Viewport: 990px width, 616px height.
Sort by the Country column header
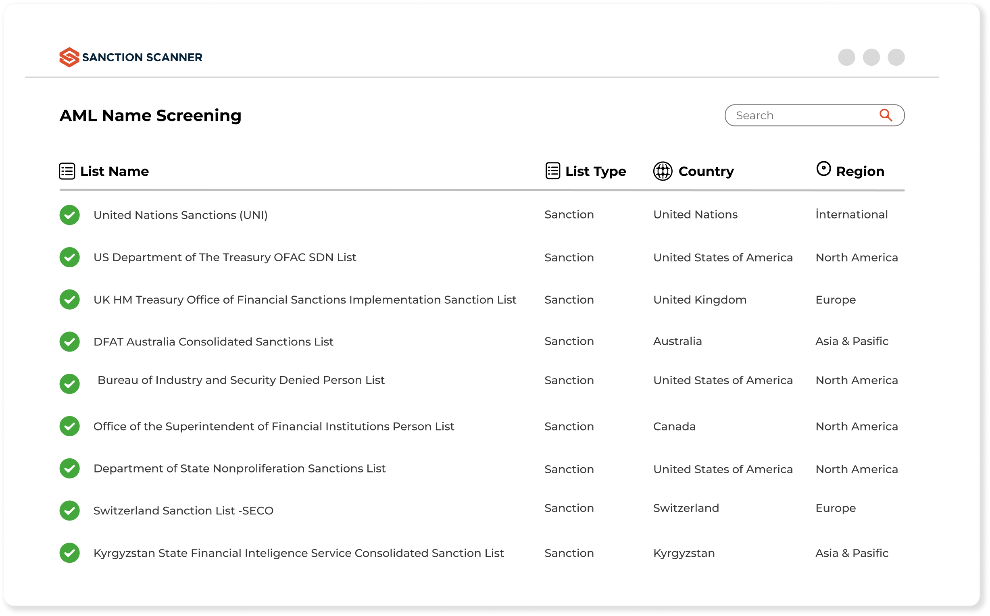[706, 171]
